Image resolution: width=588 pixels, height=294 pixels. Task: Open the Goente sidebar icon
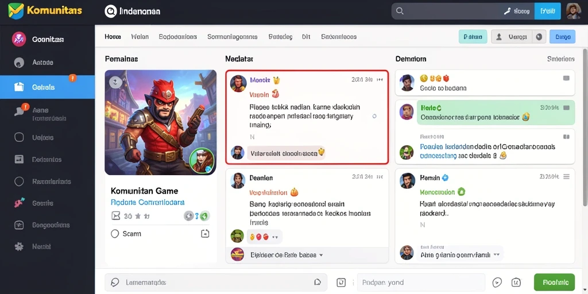pyautogui.click(x=19, y=203)
